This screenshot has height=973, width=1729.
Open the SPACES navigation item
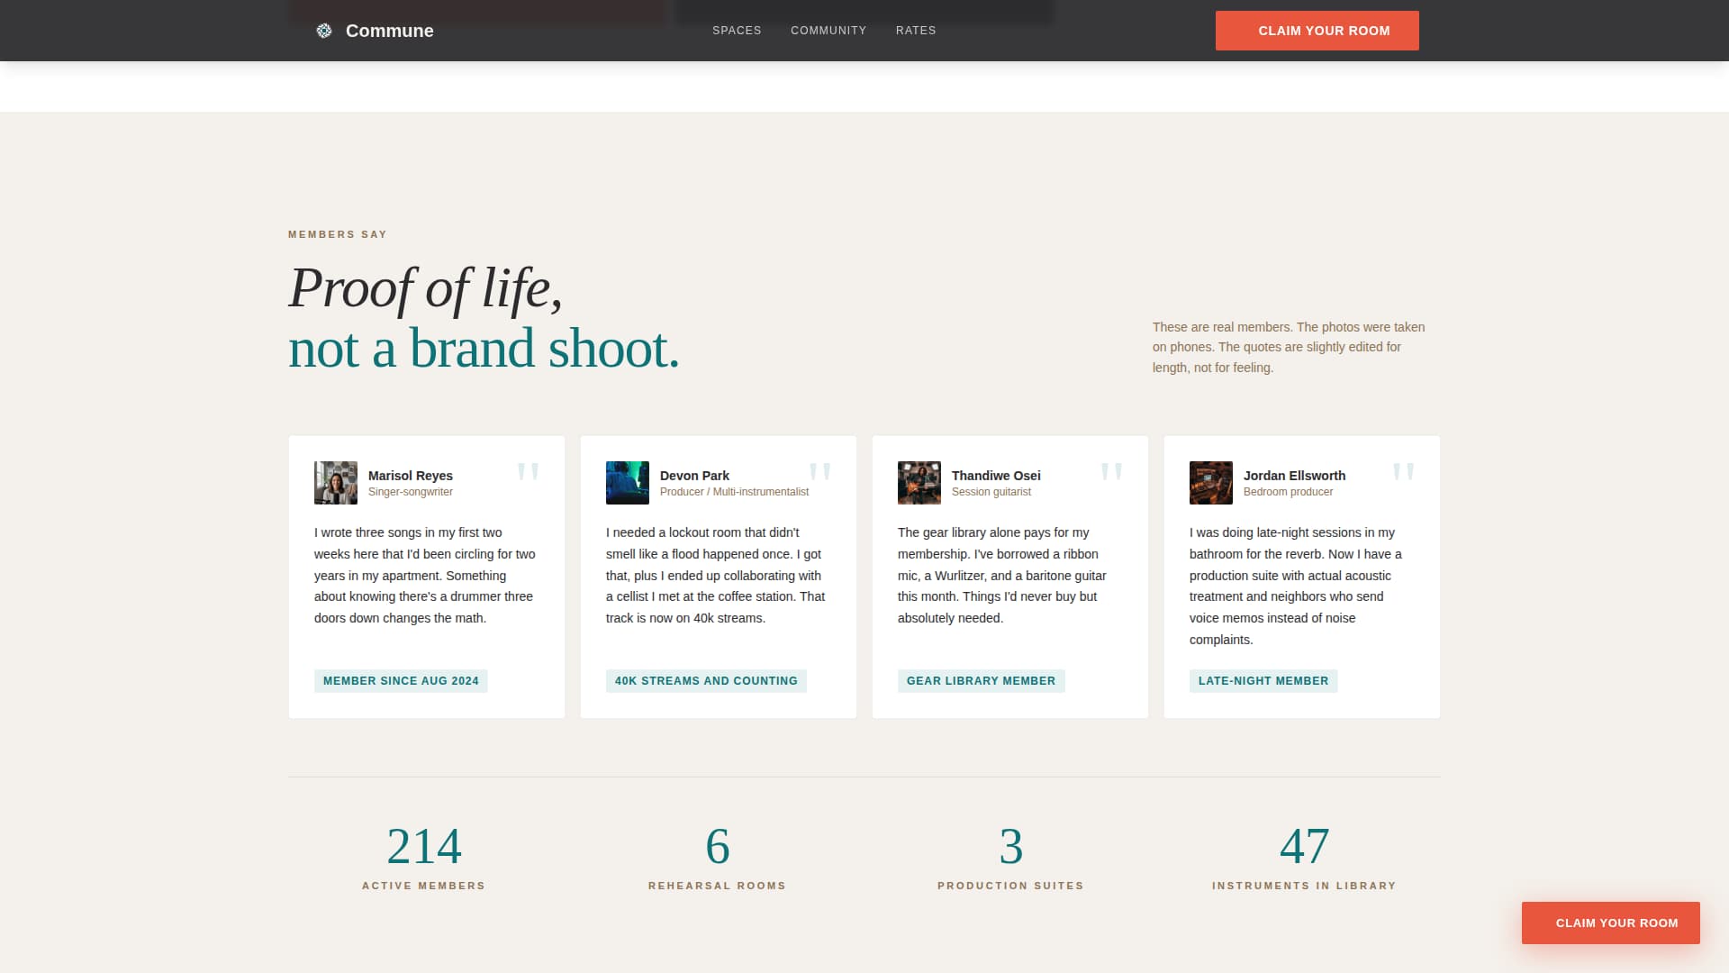[737, 30]
